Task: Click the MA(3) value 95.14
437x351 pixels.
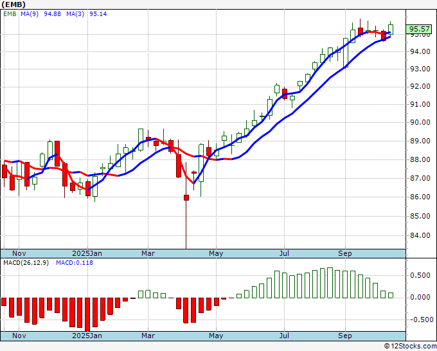Action: pyautogui.click(x=98, y=14)
